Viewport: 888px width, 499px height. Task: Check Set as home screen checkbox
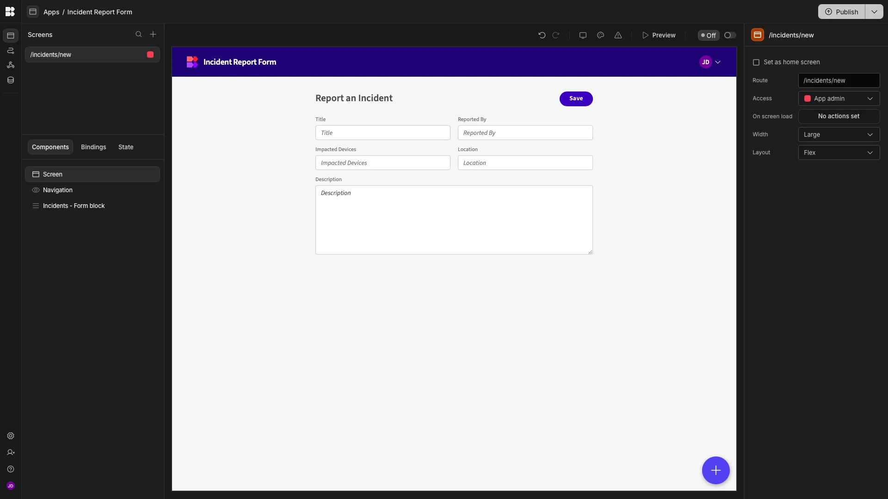coord(756,62)
